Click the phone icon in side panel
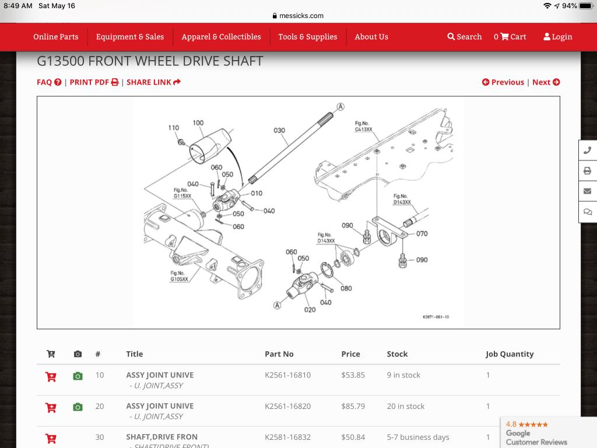This screenshot has height=448, width=597. point(587,150)
